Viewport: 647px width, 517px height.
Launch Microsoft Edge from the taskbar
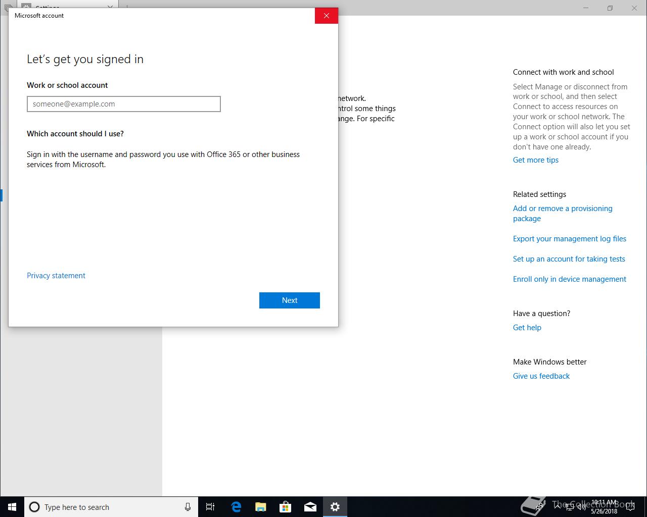(236, 507)
